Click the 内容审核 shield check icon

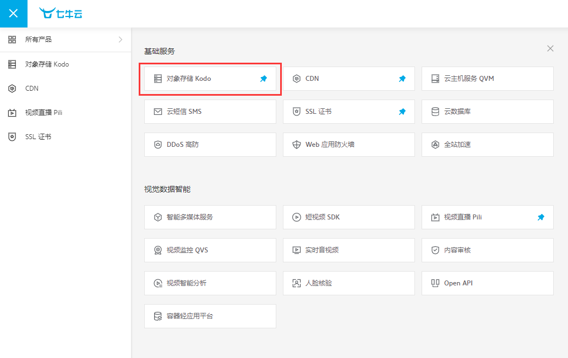pos(435,250)
